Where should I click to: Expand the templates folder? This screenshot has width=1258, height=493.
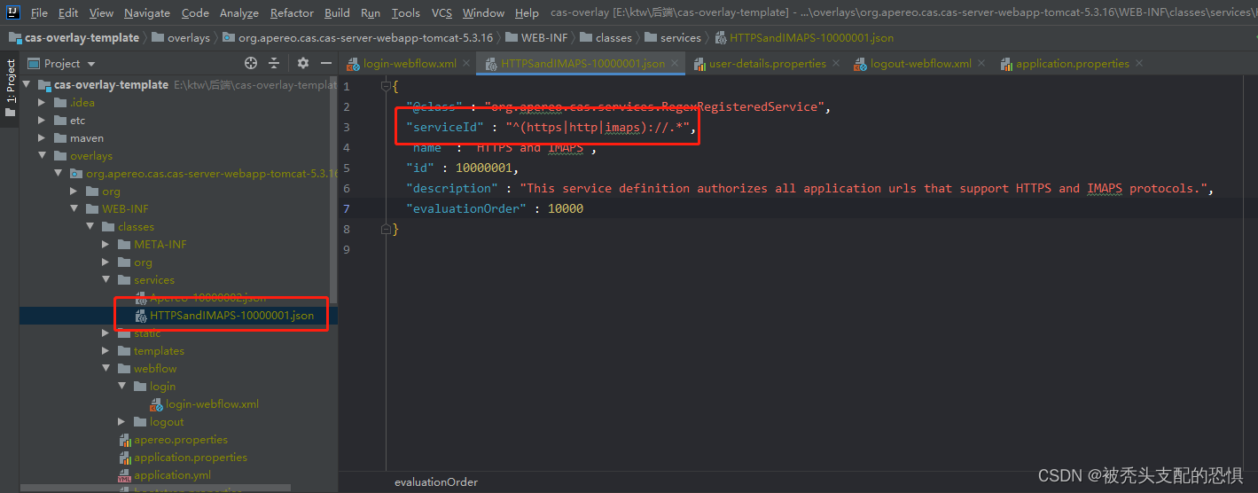pos(106,351)
